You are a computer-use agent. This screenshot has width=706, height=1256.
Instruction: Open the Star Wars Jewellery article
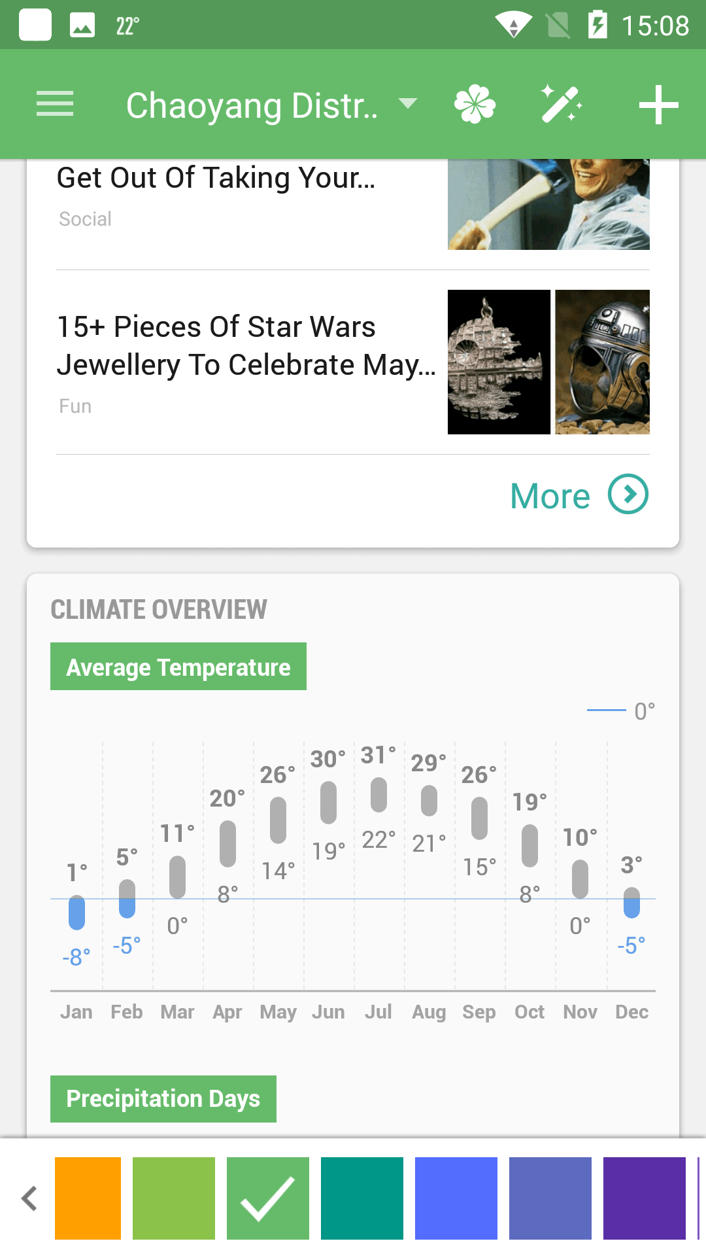pyautogui.click(x=246, y=346)
